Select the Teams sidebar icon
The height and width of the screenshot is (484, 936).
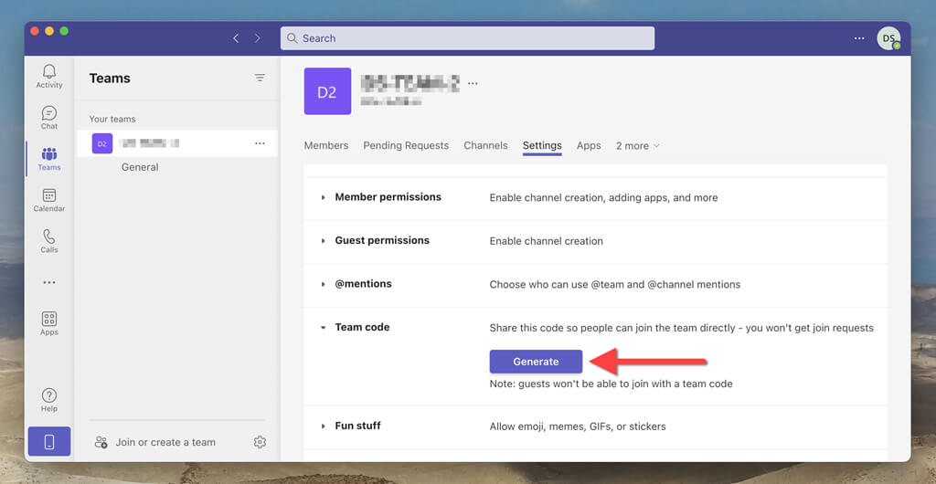pyautogui.click(x=49, y=159)
